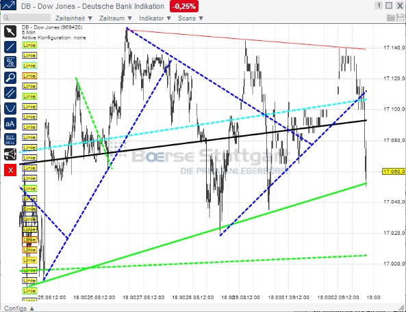
Task: Open the Zeitraum dropdown
Action: pyautogui.click(x=116, y=18)
